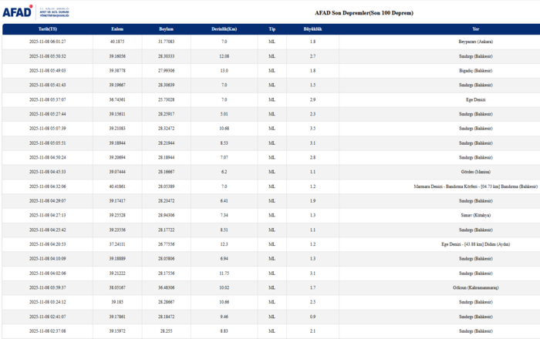Click the timestamp 2025-11-08 06:01:27
This screenshot has height=339, width=540.
click(47, 42)
